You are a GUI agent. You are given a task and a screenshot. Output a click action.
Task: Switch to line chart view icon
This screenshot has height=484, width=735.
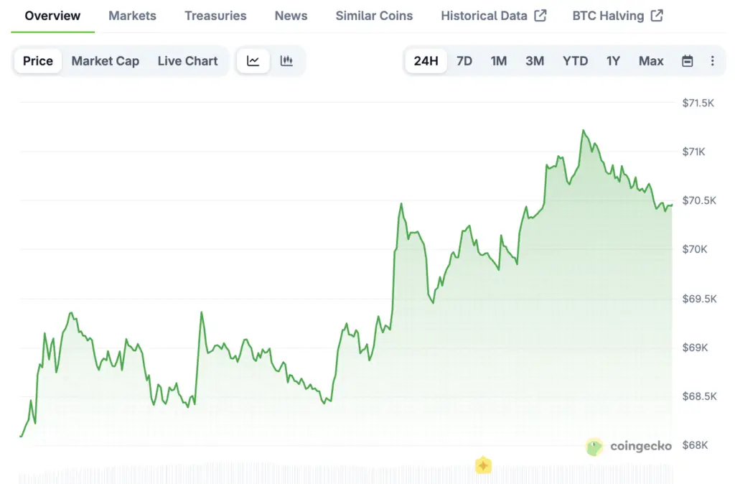click(x=253, y=61)
